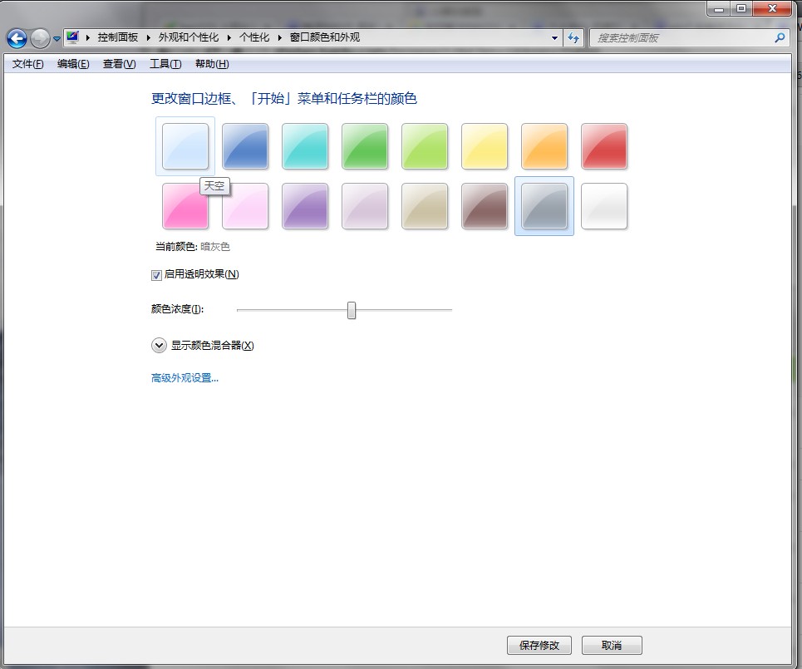
Task: Choose the orange color swatch
Action: coord(544,146)
